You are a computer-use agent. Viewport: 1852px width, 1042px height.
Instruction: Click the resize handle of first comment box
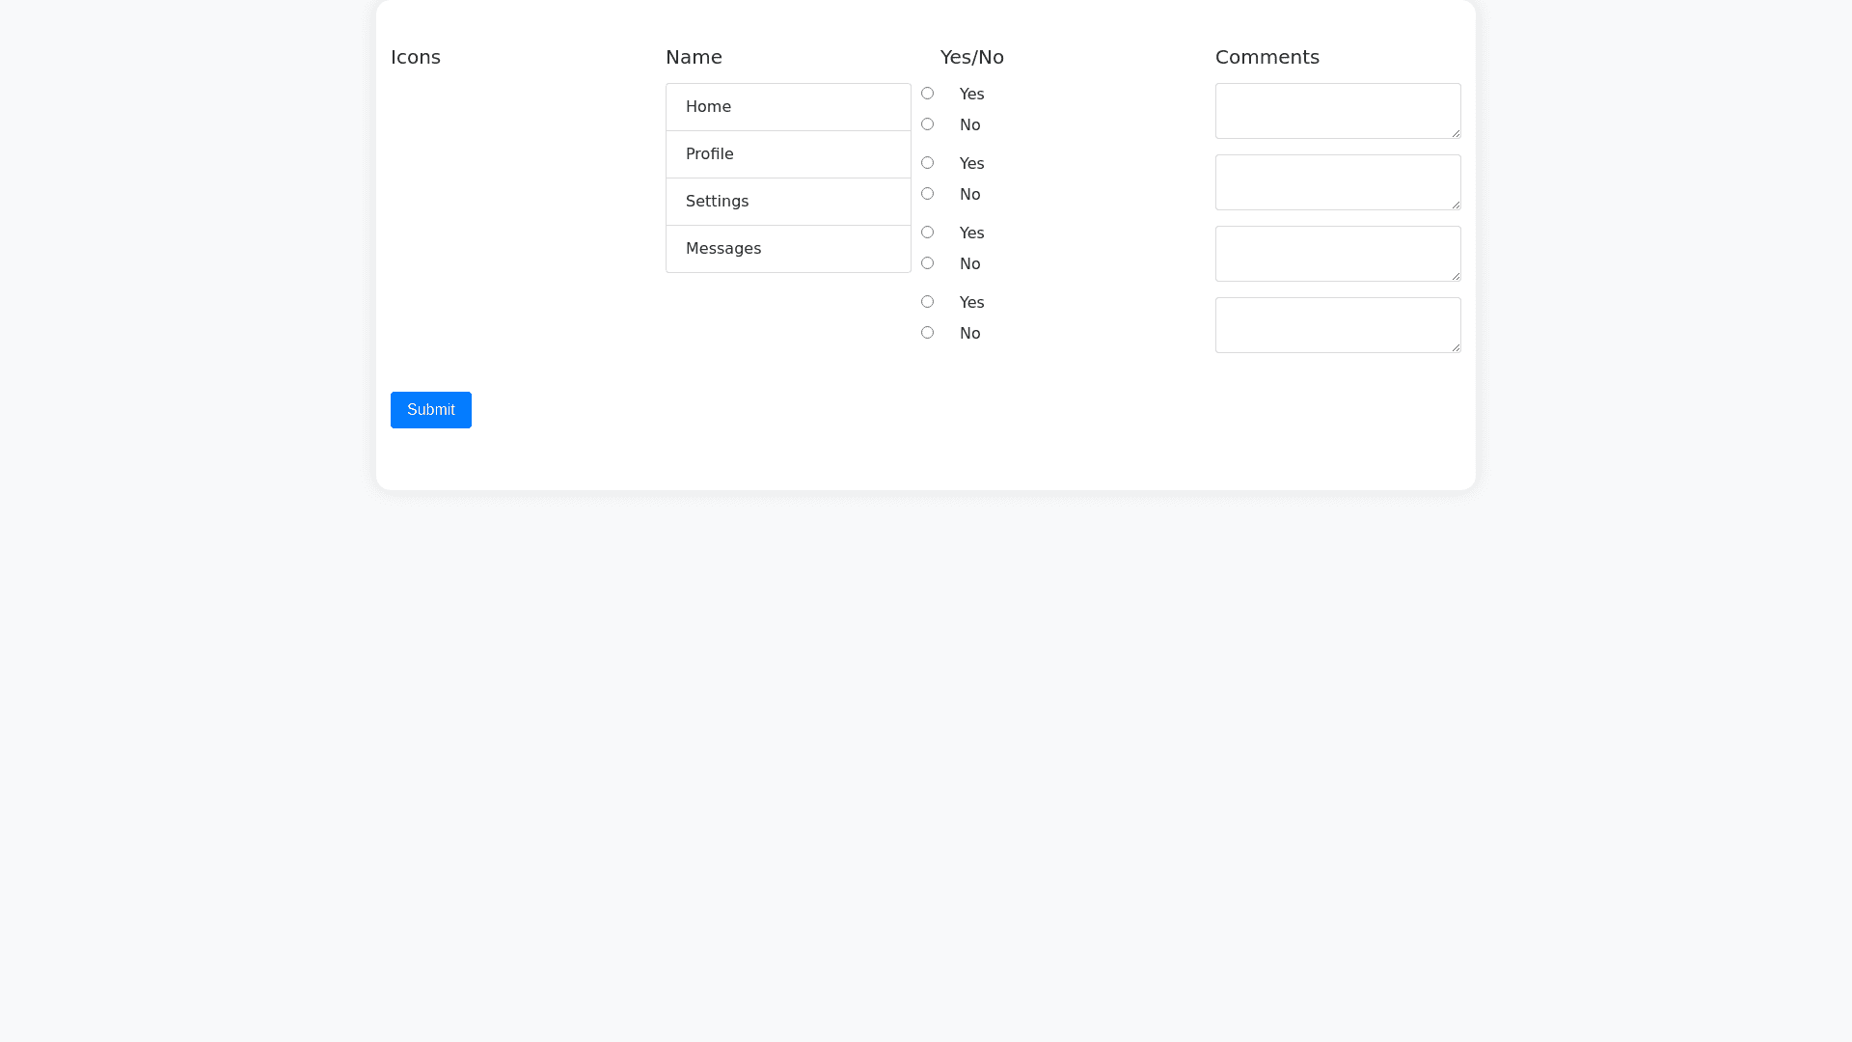coord(1456,133)
